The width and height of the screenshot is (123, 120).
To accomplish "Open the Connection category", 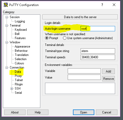I will tap(17, 67).
